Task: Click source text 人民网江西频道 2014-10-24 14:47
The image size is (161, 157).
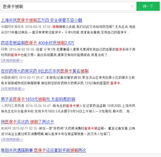Action: (x=26, y=106)
